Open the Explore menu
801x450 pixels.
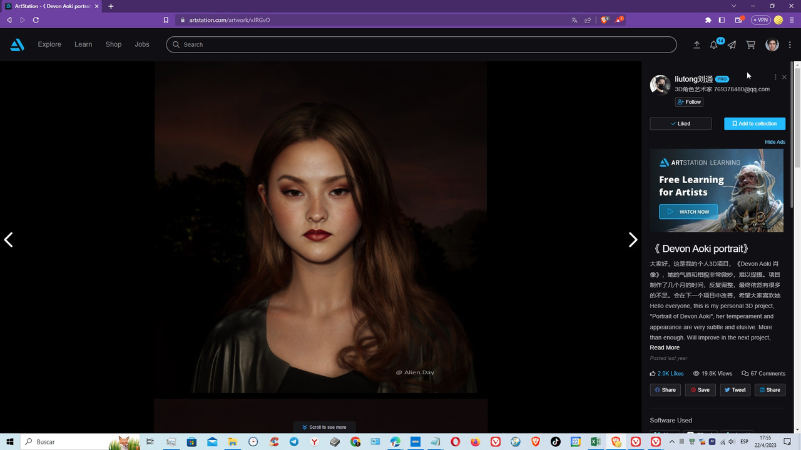49,44
